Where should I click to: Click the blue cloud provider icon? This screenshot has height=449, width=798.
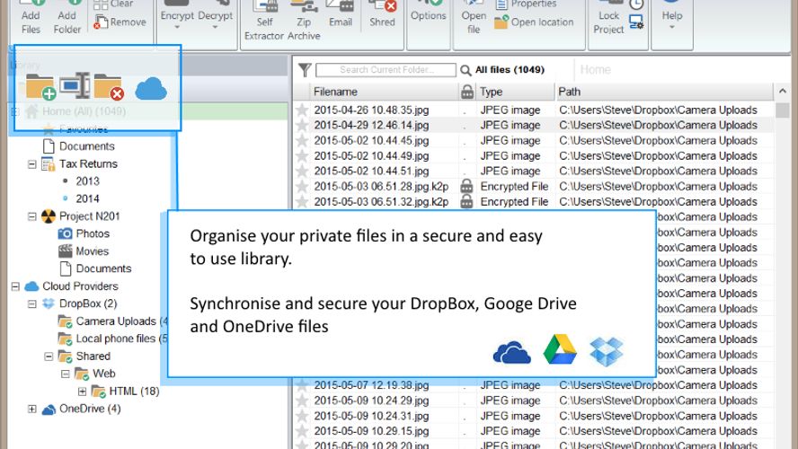151,89
